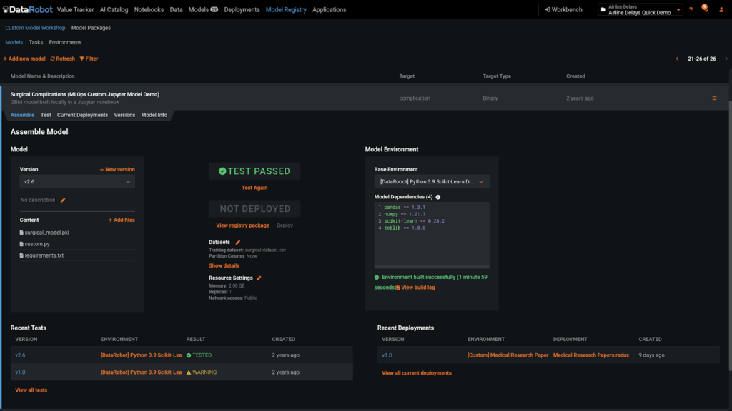
Task: Edit the version description with pencil icon
Action: (x=63, y=201)
